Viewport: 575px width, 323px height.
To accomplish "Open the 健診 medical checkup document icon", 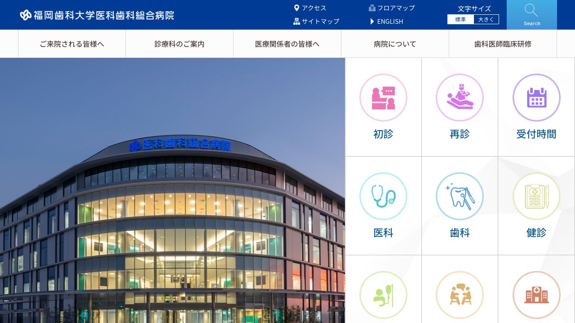I will pos(536,196).
